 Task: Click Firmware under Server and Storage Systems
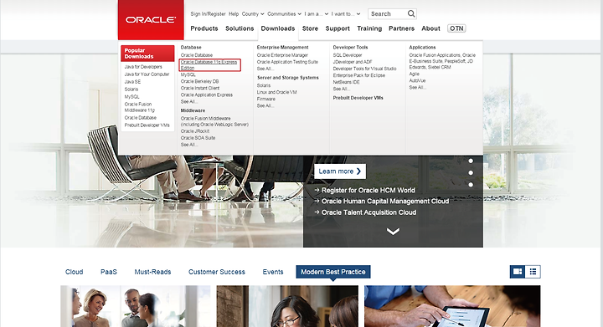(265, 99)
